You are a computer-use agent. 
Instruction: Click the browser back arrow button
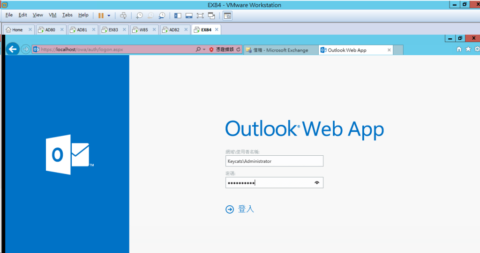point(13,49)
